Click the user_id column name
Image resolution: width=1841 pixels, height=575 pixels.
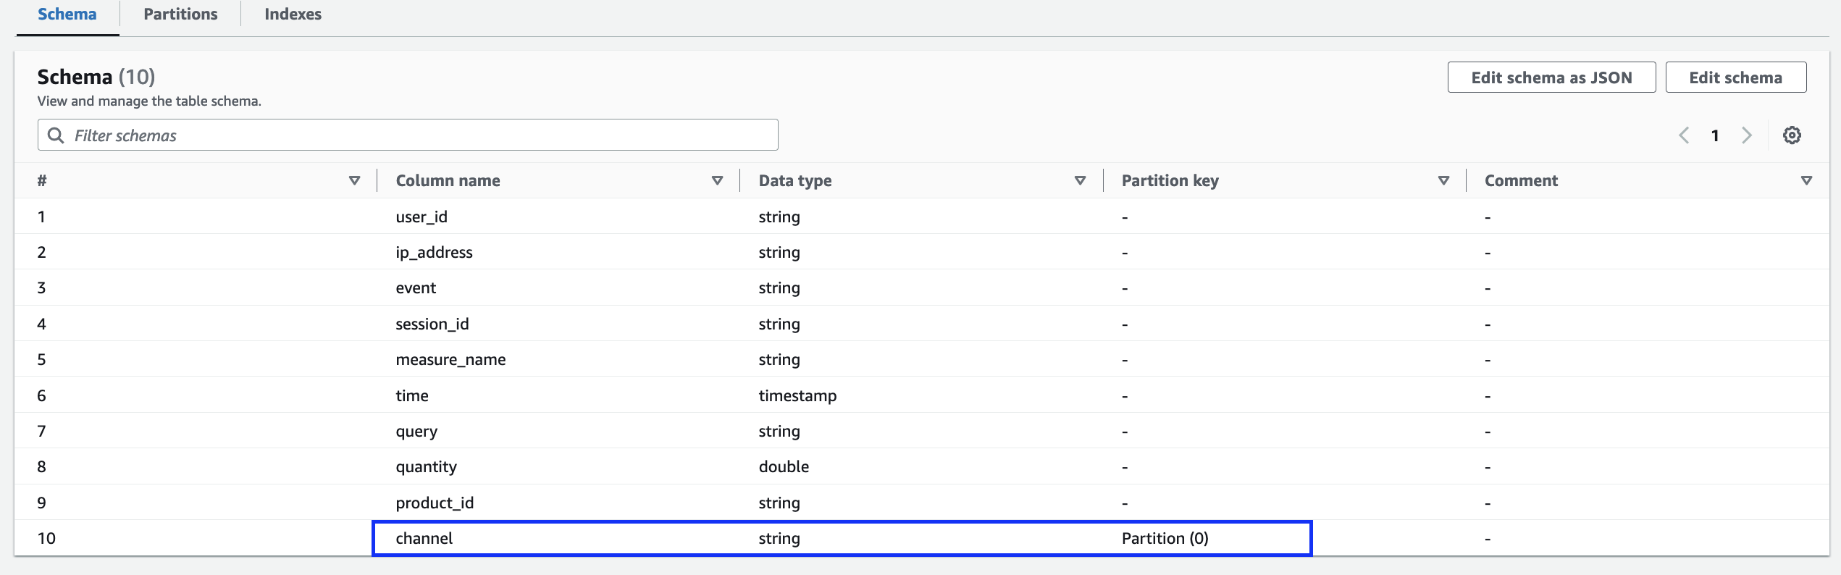[422, 217]
